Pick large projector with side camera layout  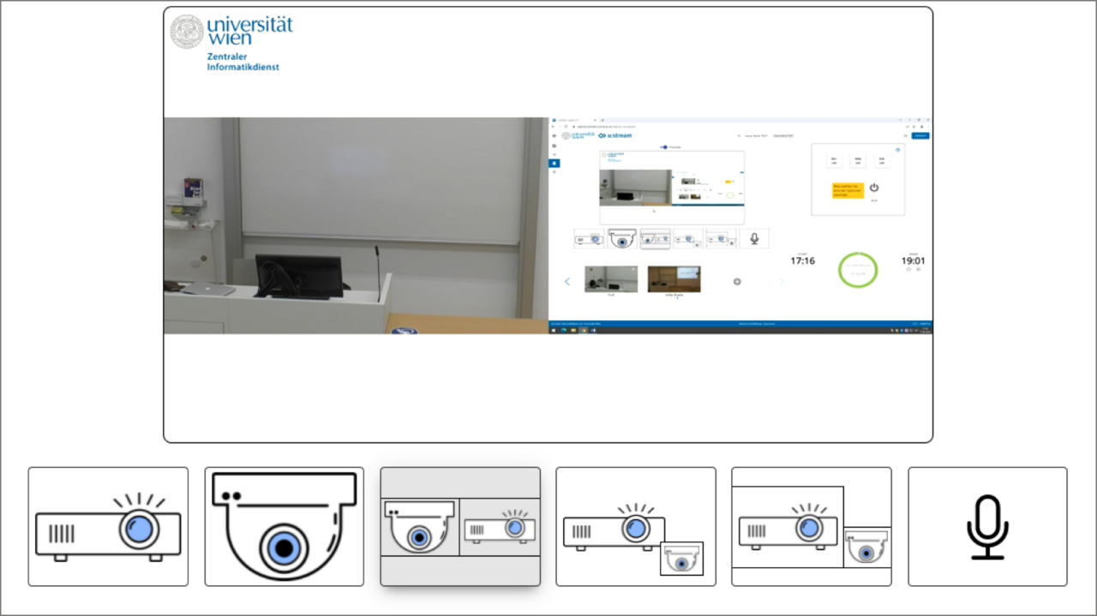pos(811,526)
